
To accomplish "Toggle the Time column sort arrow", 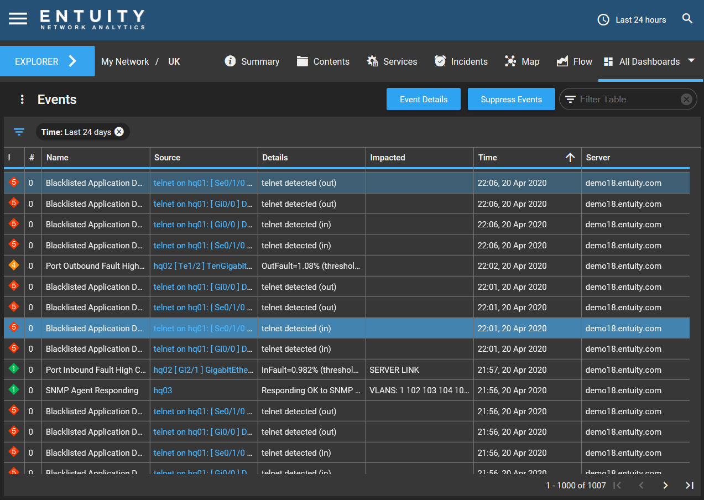I will (570, 158).
